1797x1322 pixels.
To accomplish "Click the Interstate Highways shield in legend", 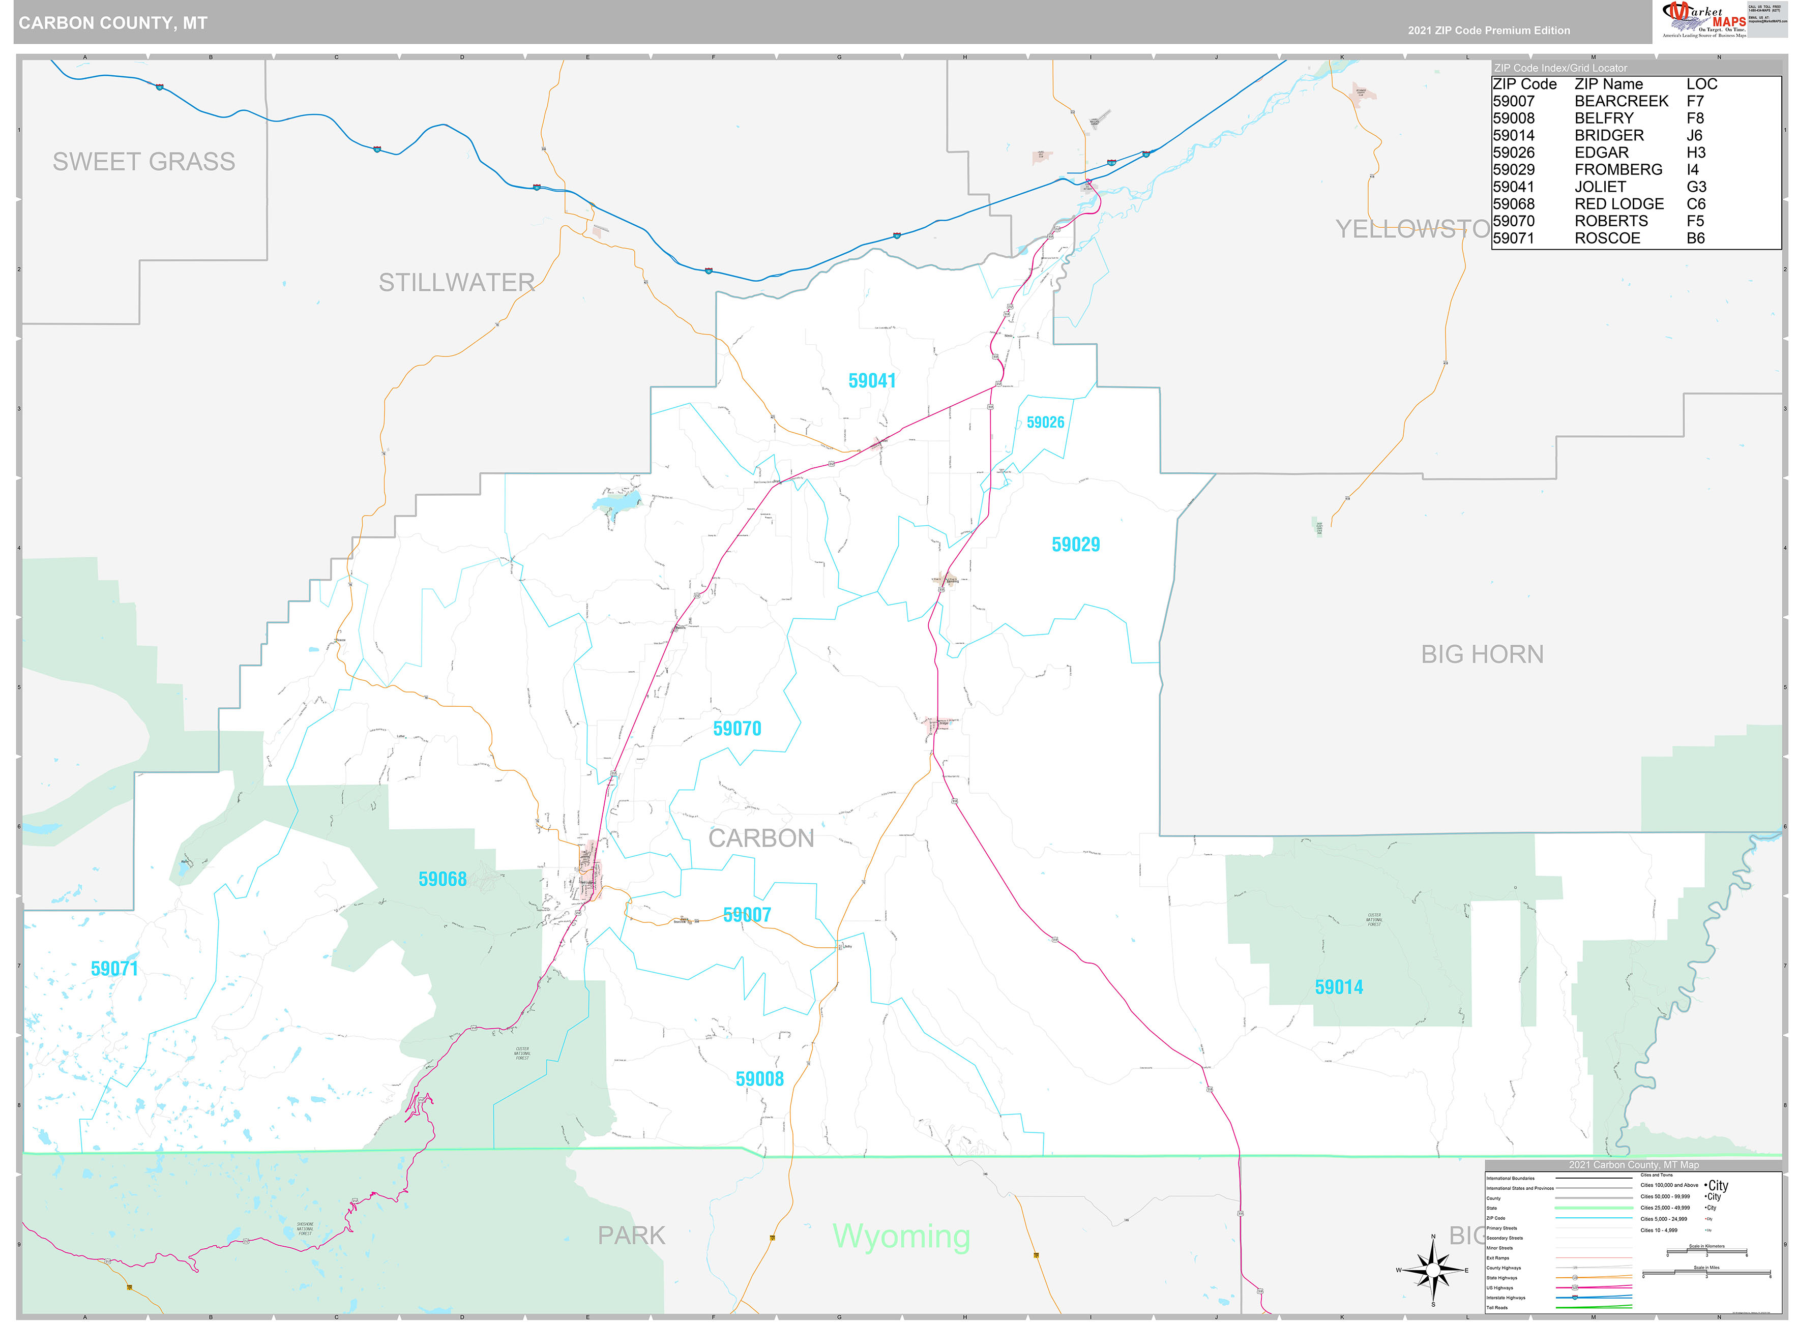I will [x=1575, y=1297].
